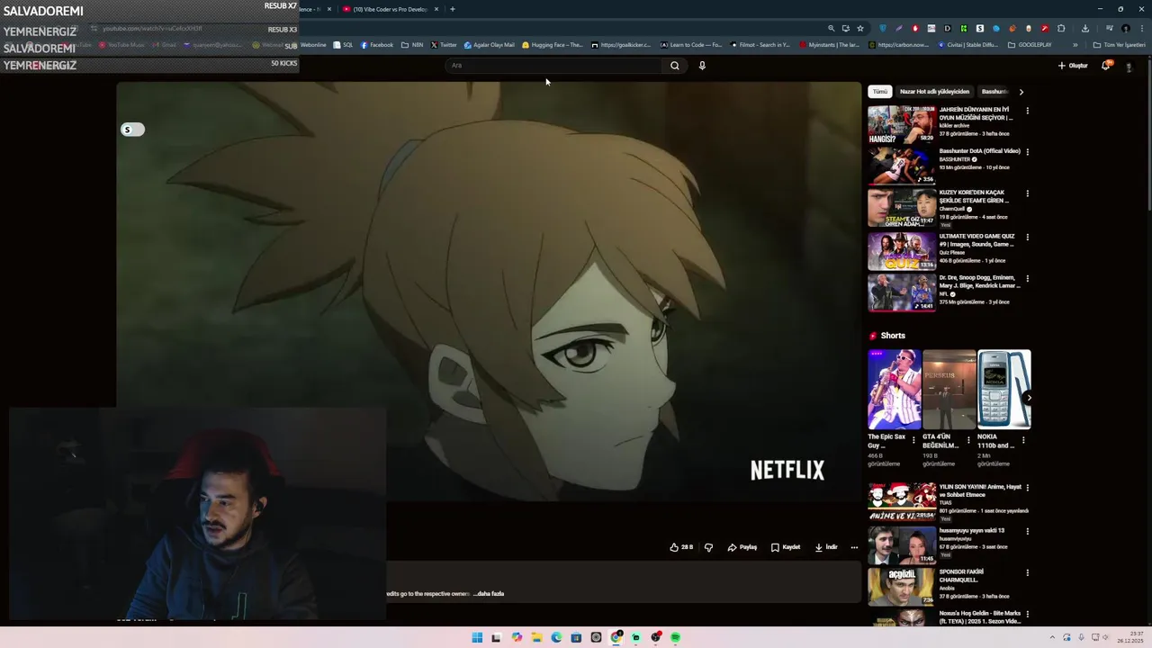
Task: Open options for ULTIMATE VIDEO GAME QUIZ video
Action: pyautogui.click(x=1027, y=238)
